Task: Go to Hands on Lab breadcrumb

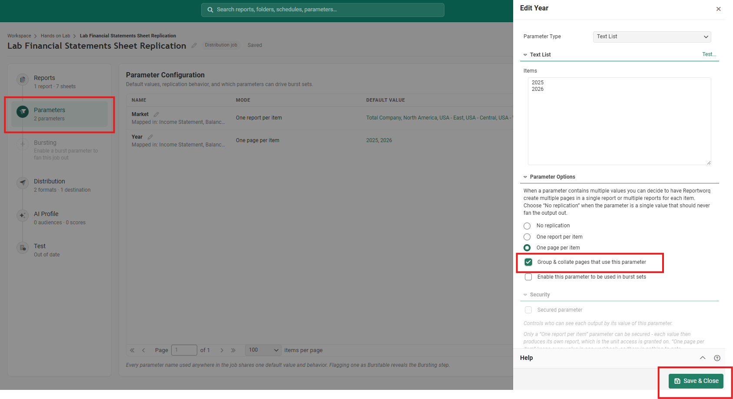Action: (55, 36)
